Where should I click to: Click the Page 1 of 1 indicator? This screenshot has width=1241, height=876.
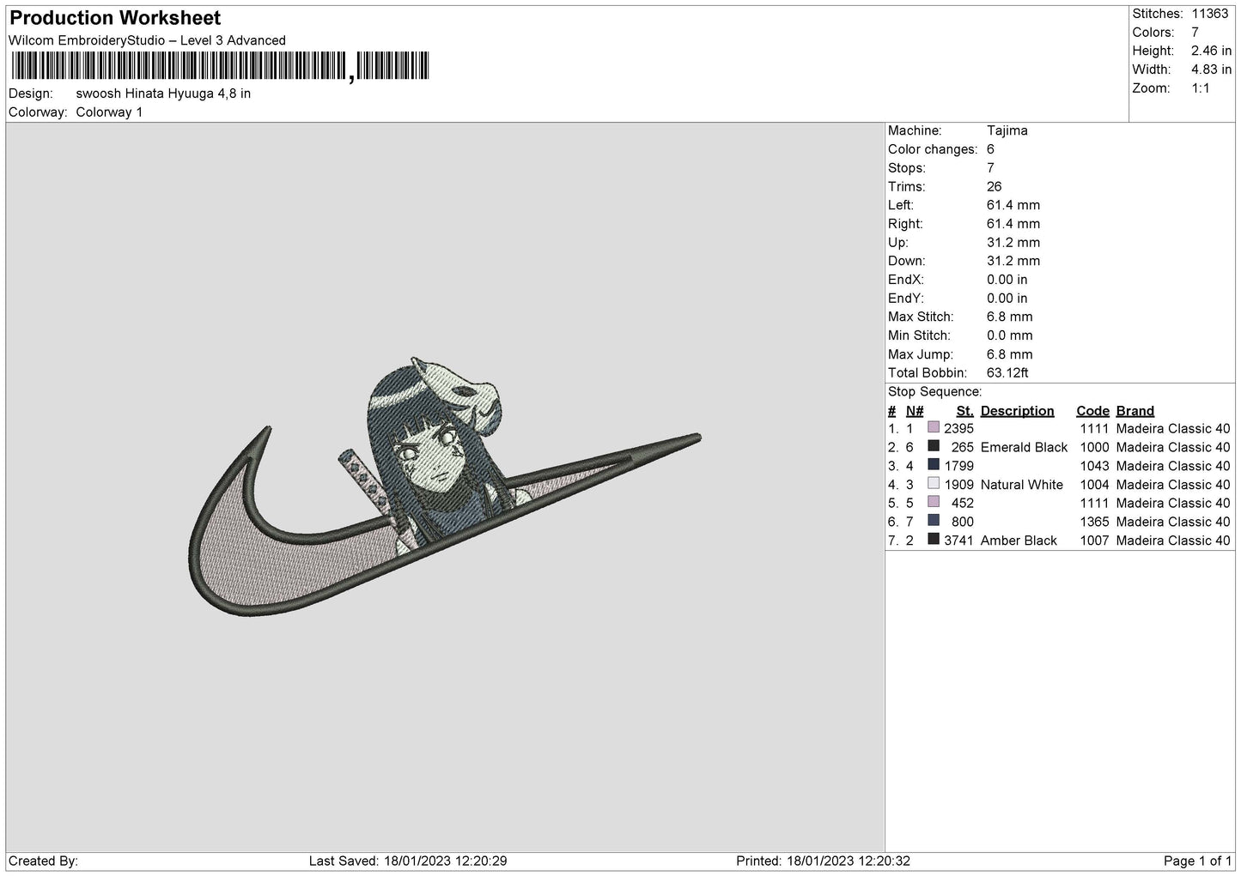[1197, 861]
